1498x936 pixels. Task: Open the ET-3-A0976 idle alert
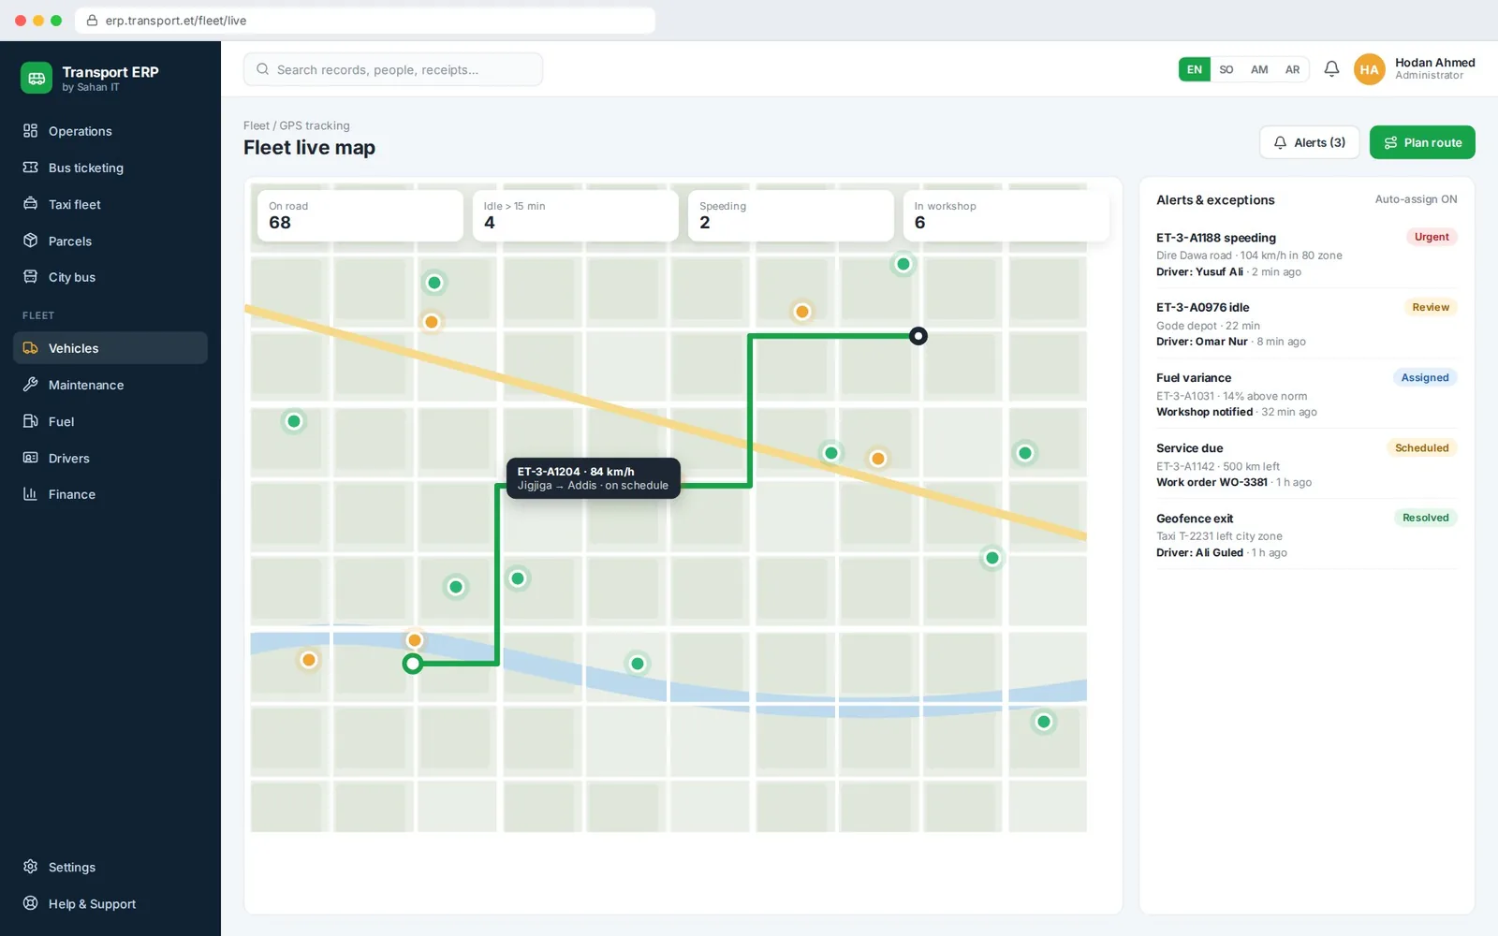1306,324
